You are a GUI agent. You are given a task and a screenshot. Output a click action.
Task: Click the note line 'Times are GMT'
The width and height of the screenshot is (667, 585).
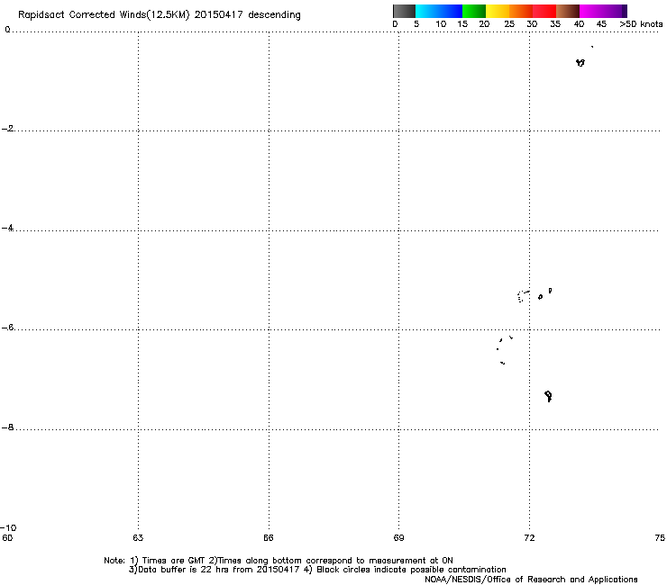pos(173,561)
